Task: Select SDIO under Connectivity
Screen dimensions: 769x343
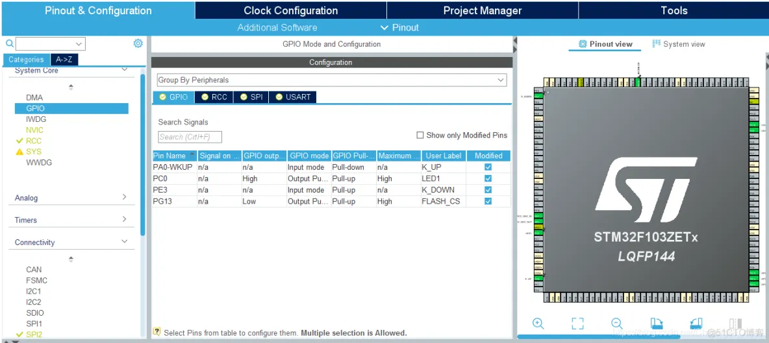Action: pos(35,313)
